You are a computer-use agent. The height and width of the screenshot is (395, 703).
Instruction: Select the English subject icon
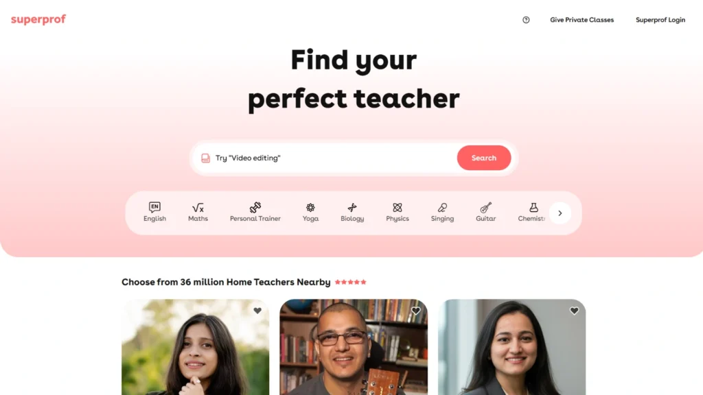tap(154, 207)
